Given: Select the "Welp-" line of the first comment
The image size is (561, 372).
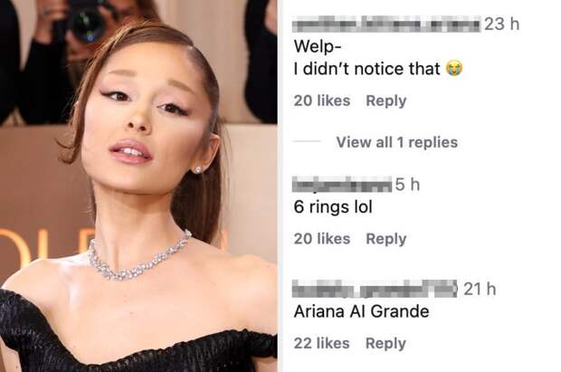Looking at the screenshot, I should [x=315, y=47].
